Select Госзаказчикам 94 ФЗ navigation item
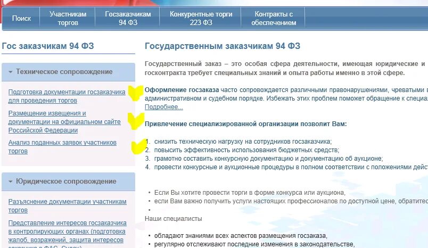This screenshot has height=248, width=428. click(x=128, y=18)
